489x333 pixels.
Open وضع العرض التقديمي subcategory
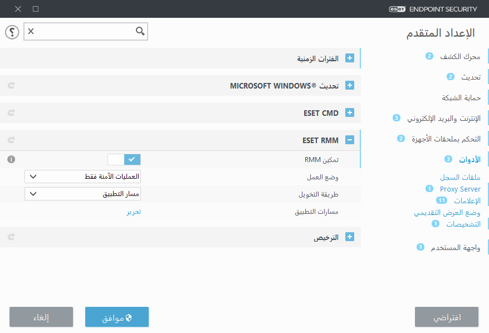447,213
